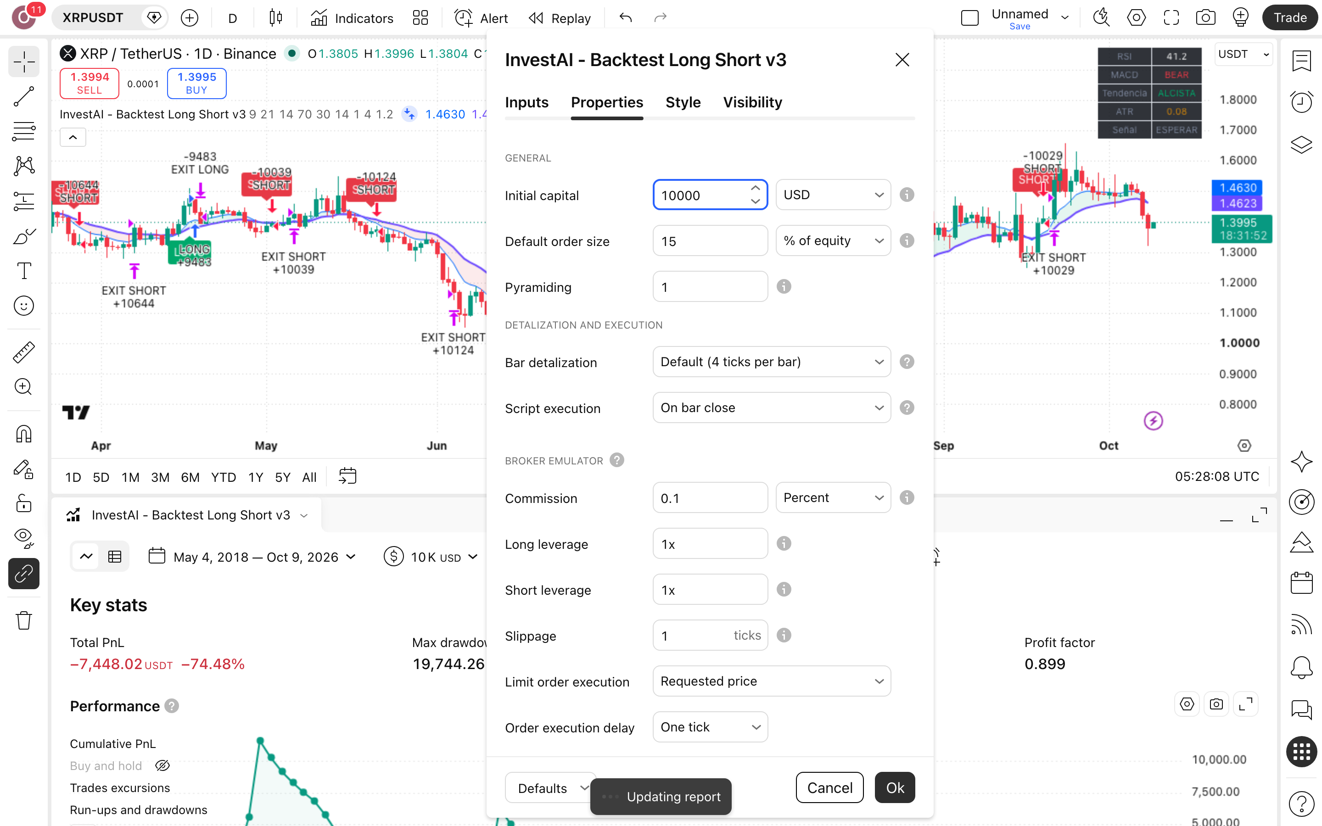Switch to the Inputs tab
Image resolution: width=1322 pixels, height=826 pixels.
[527, 102]
